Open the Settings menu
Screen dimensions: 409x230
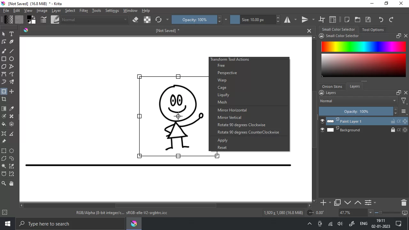point(112,11)
